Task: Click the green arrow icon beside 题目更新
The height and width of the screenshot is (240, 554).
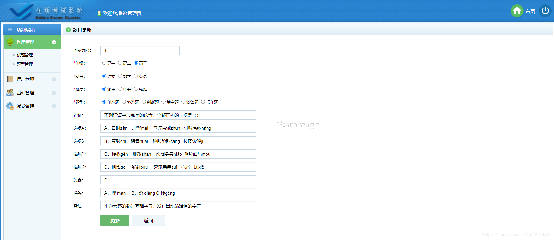Action: (x=68, y=30)
